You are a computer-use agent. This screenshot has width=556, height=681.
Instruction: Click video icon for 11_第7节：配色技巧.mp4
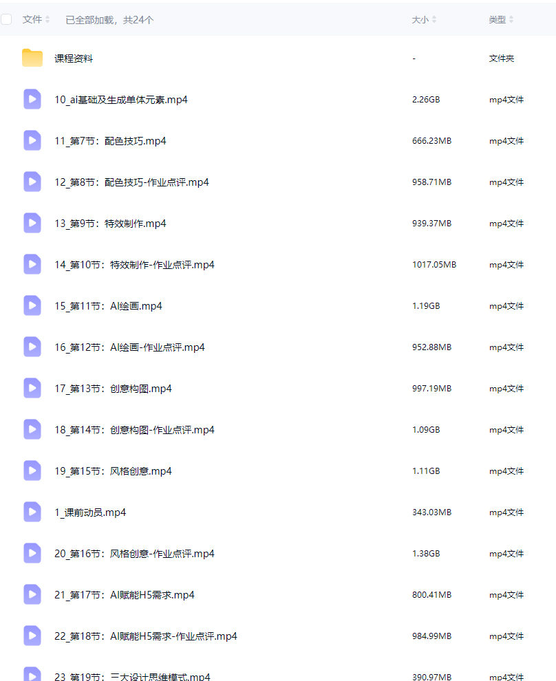pyautogui.click(x=32, y=140)
